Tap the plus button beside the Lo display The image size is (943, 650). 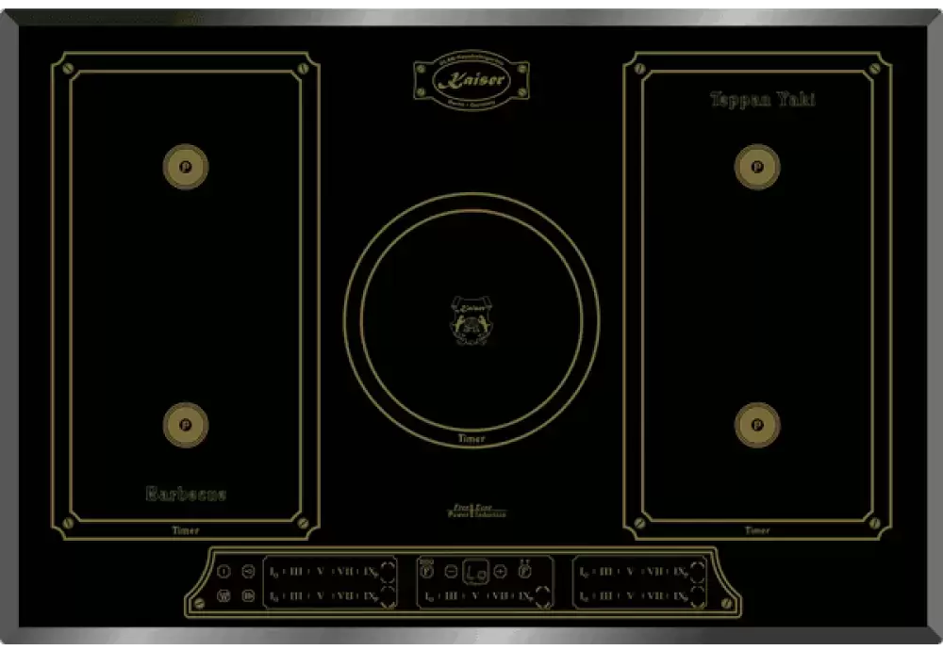click(500, 571)
